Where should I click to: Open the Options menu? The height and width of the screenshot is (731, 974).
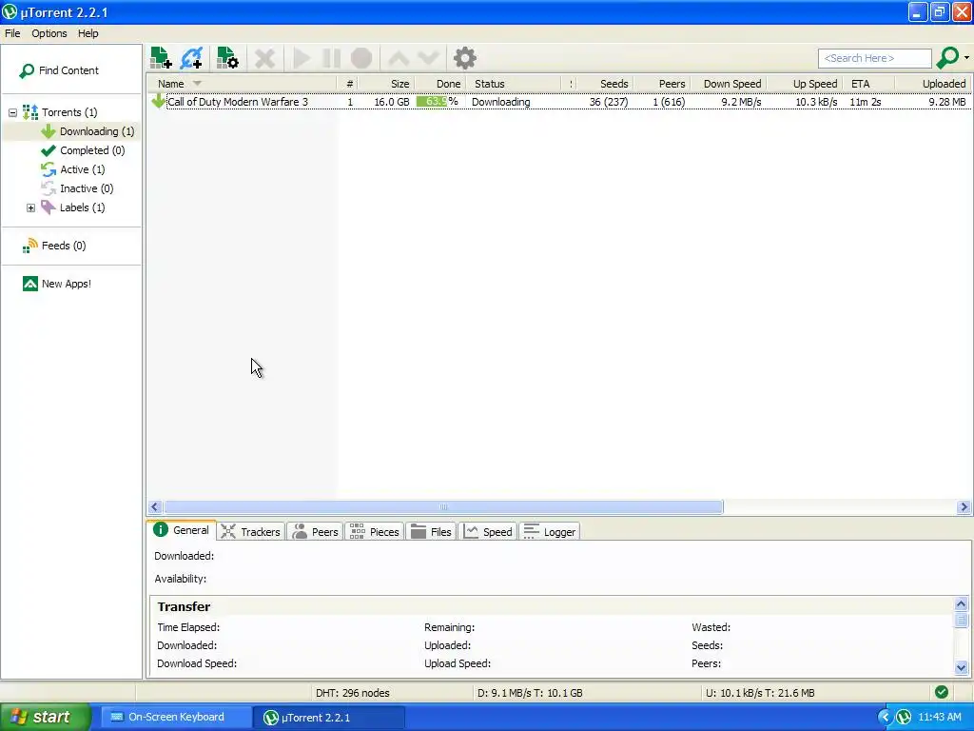49,33
